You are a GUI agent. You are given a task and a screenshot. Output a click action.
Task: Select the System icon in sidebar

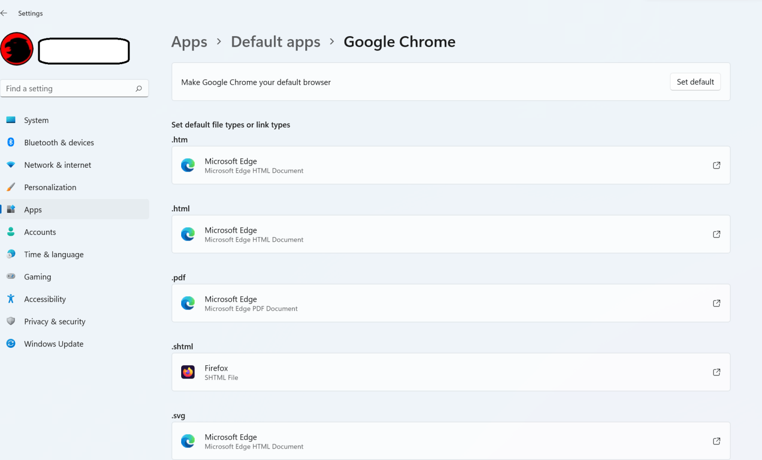(x=11, y=120)
